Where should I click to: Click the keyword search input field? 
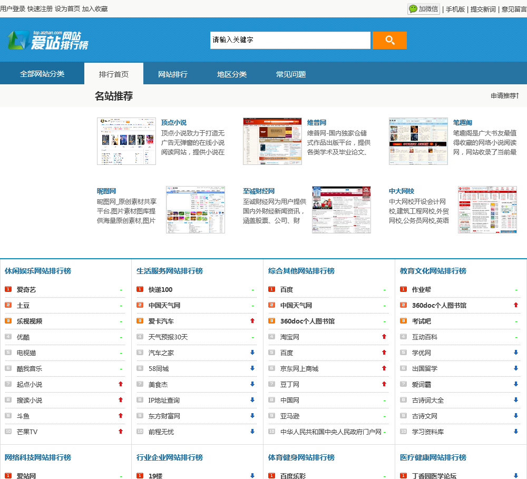tap(290, 41)
